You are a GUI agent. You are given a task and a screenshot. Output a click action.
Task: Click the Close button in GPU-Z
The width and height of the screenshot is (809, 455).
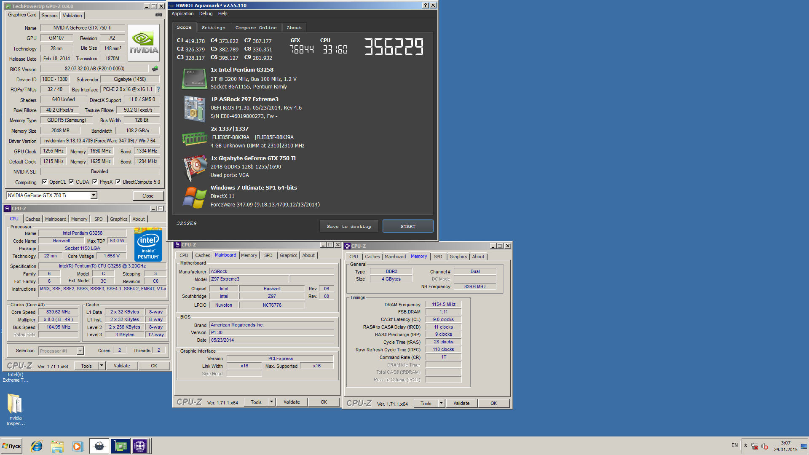(148, 196)
